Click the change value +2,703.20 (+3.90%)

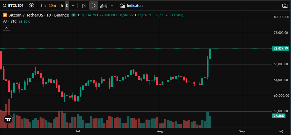coord(168,15)
